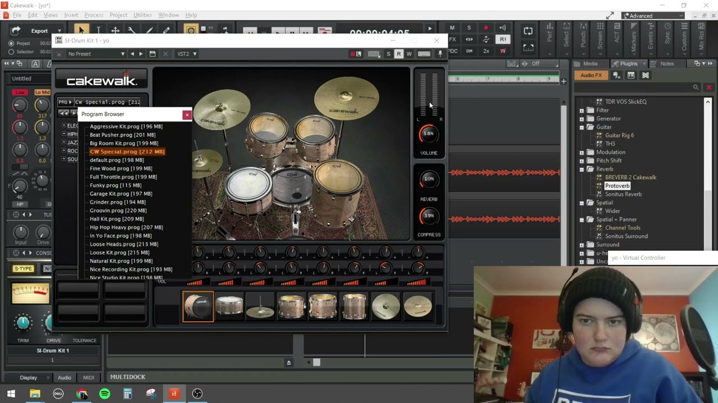Open the Process menu

pos(94,15)
